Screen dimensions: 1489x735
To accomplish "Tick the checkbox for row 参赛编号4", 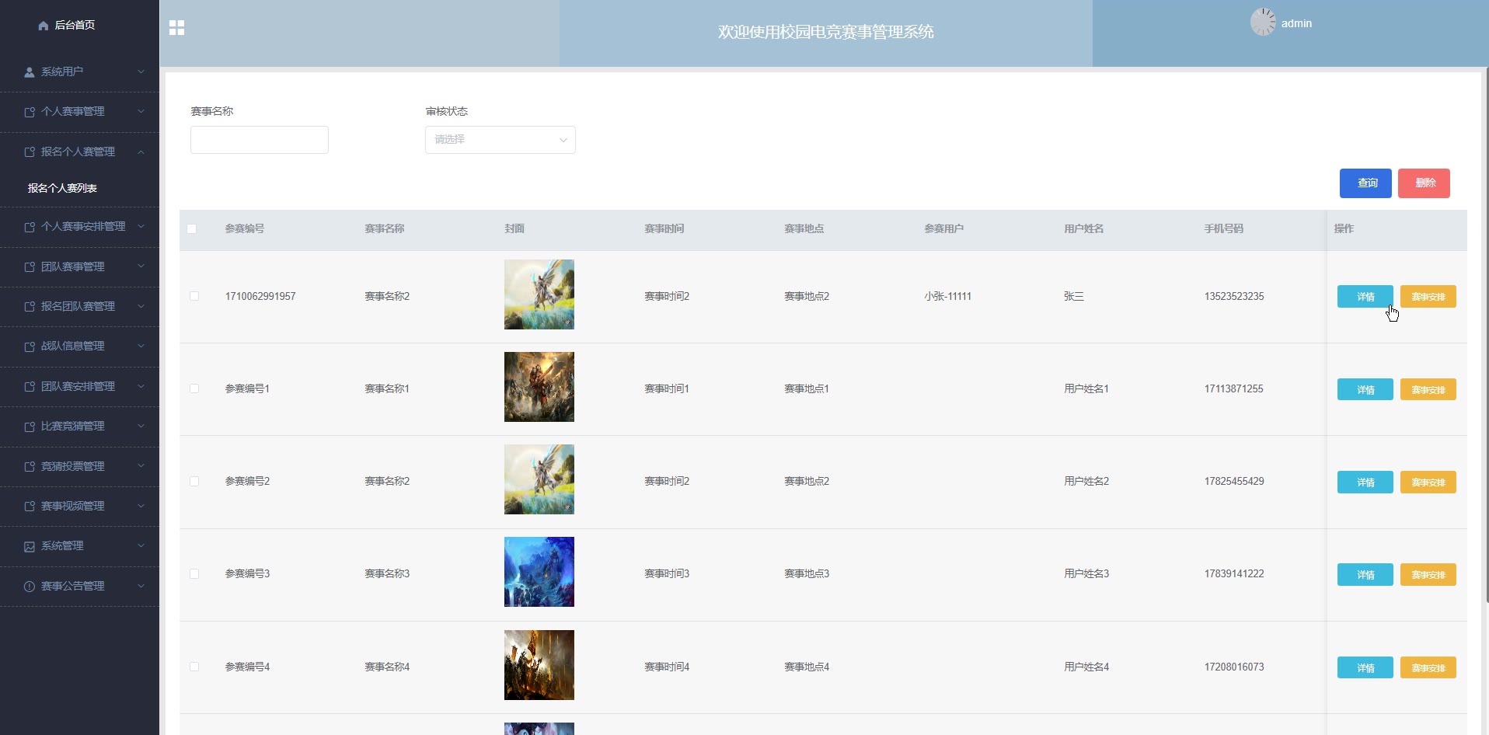I will point(194,667).
